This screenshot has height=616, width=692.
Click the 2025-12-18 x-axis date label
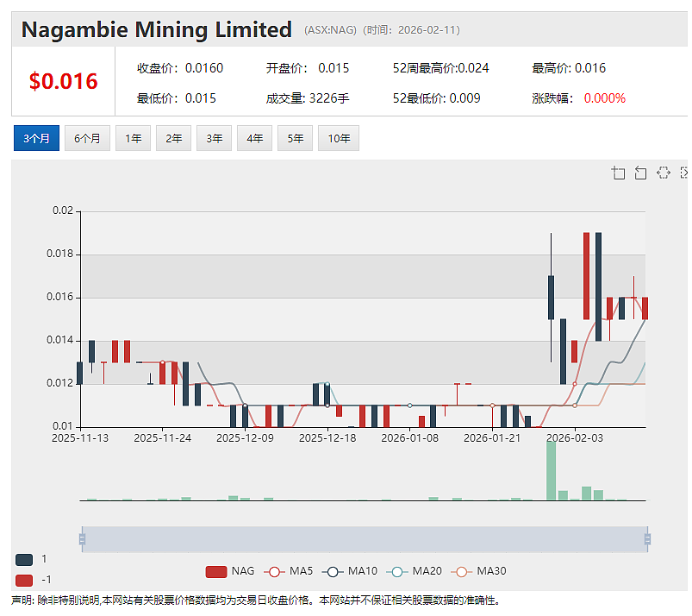click(x=327, y=438)
